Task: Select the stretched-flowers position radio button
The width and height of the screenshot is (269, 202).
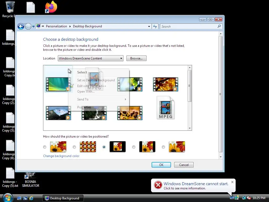Action: click(x=45, y=147)
